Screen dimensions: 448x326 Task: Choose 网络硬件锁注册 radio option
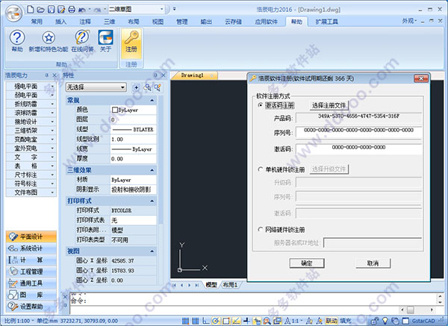point(261,229)
